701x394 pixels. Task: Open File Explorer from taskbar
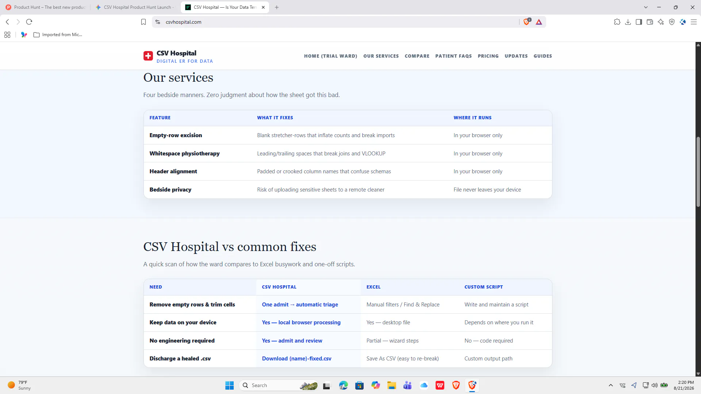pos(391,385)
